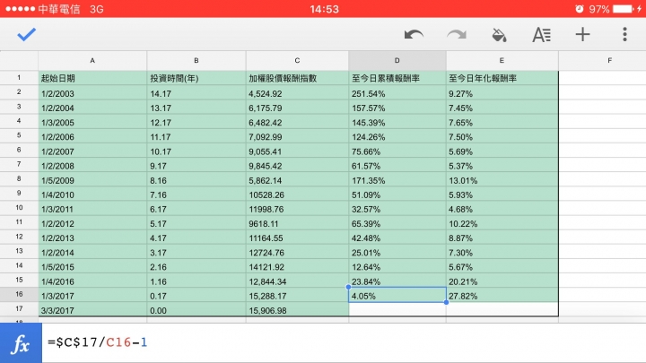
Task: Open the text format icon
Action: [x=541, y=35]
